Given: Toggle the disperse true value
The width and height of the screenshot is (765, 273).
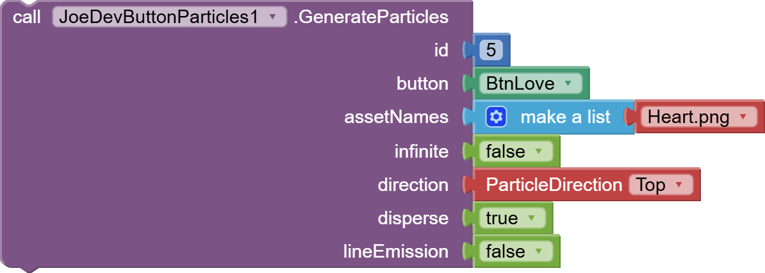Looking at the screenshot, I should [513, 218].
